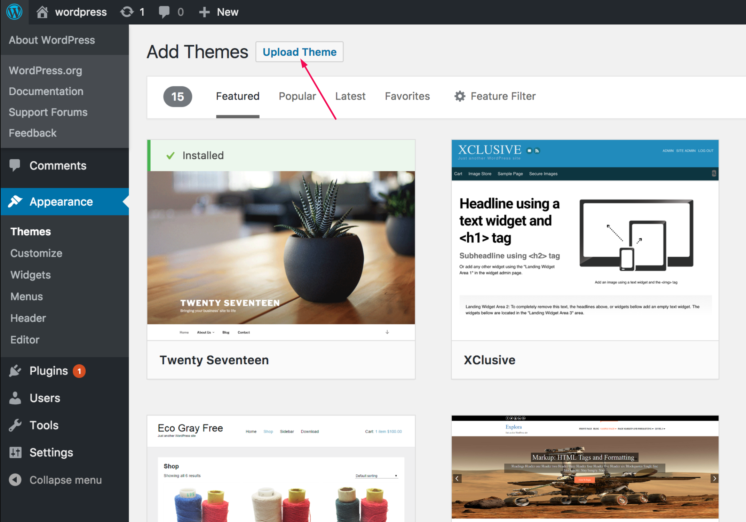
Task: Click the XClusive preview search icon
Action: pyautogui.click(x=714, y=173)
